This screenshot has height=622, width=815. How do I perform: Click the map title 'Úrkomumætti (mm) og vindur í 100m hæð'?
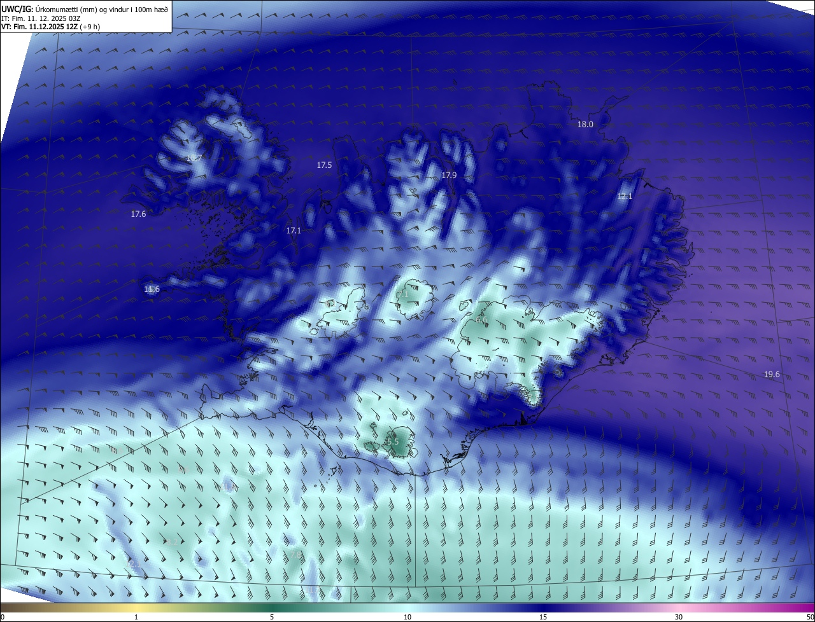click(x=102, y=9)
